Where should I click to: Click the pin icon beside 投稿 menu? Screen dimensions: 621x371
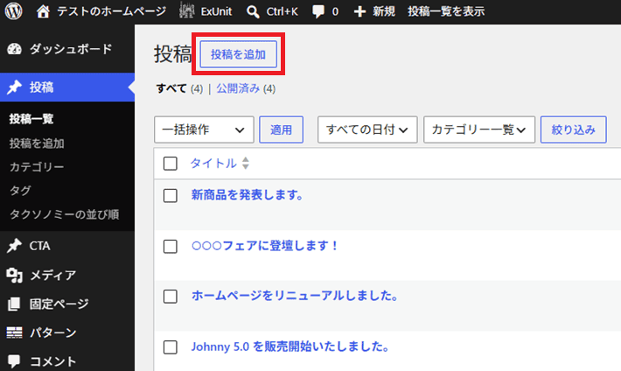pos(14,87)
